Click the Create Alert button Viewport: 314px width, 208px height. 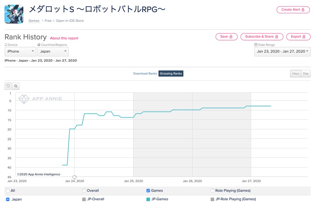click(293, 9)
